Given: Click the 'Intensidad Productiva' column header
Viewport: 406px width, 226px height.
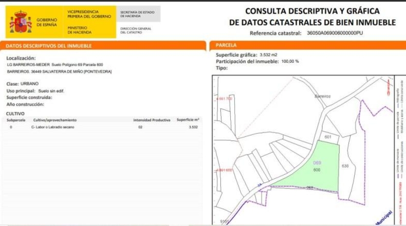Looking at the screenshot, I should (152, 120).
